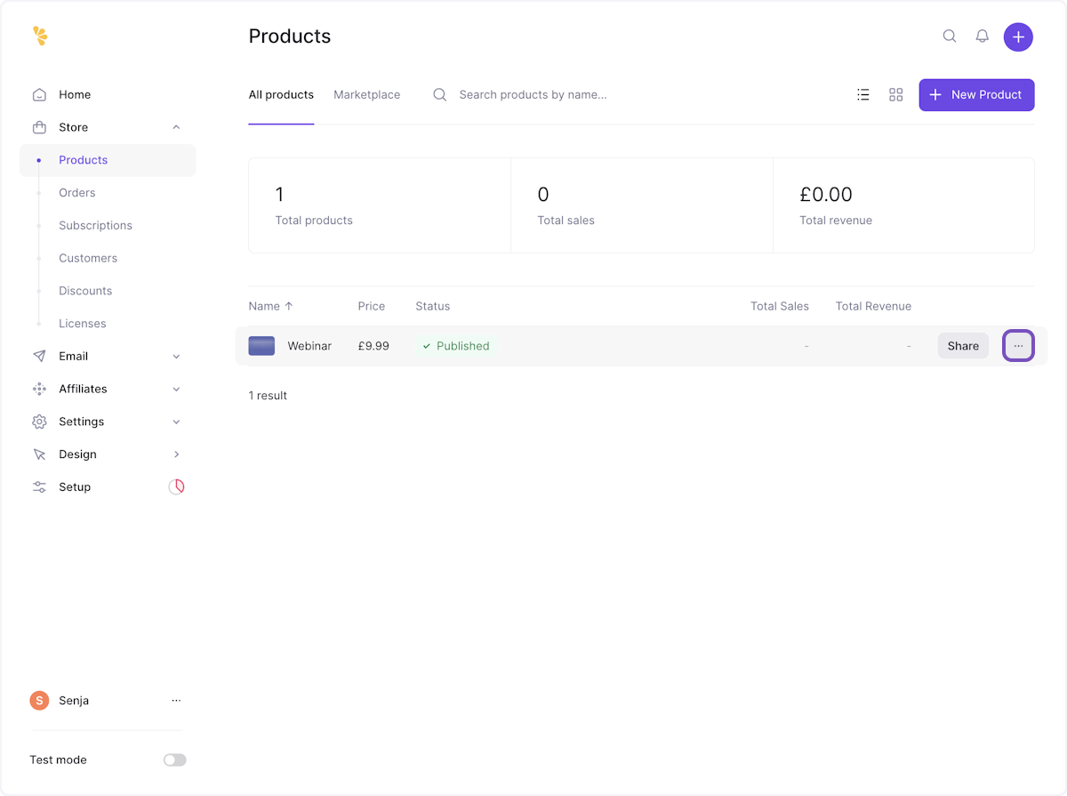Switch to the Marketplace tab

(x=366, y=94)
